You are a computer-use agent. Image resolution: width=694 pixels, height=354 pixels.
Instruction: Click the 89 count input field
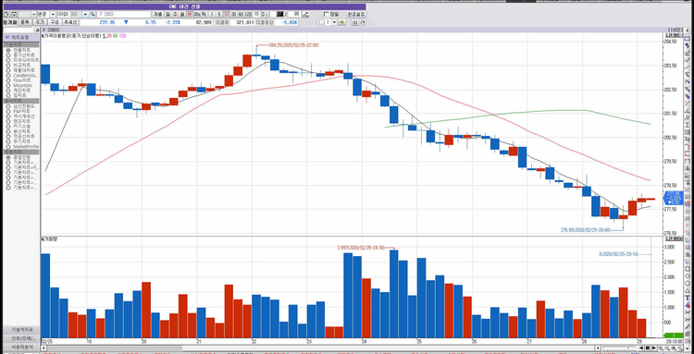coord(295,14)
